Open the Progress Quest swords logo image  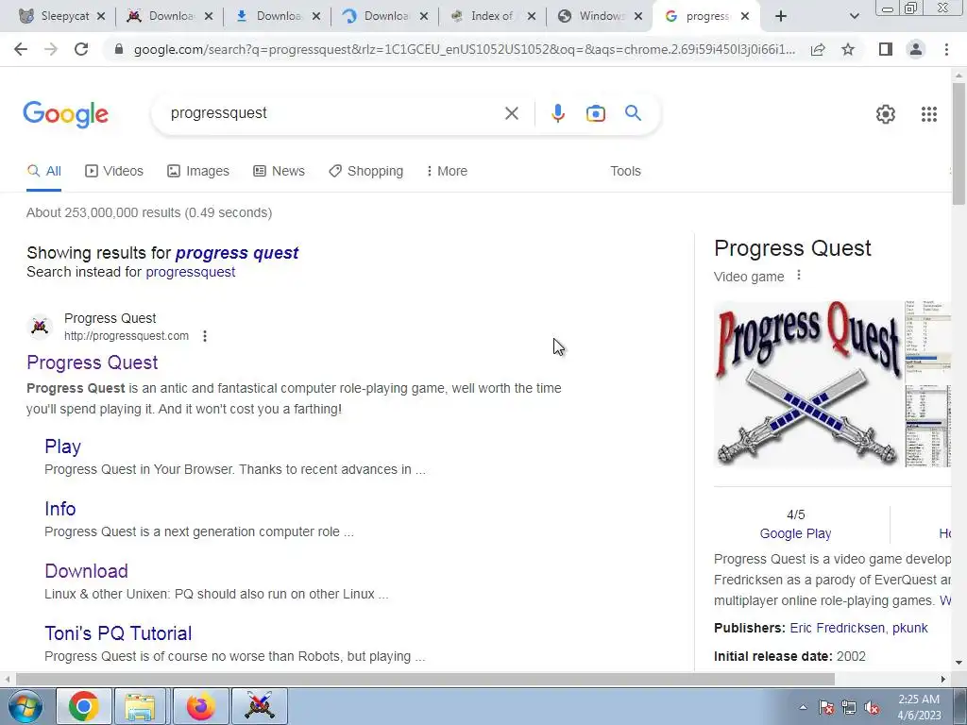[807, 383]
